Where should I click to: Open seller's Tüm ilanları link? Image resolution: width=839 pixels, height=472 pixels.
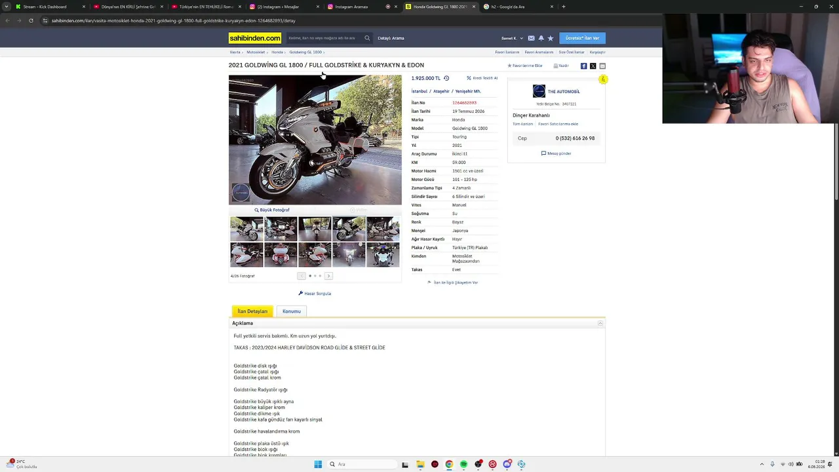[522, 124]
